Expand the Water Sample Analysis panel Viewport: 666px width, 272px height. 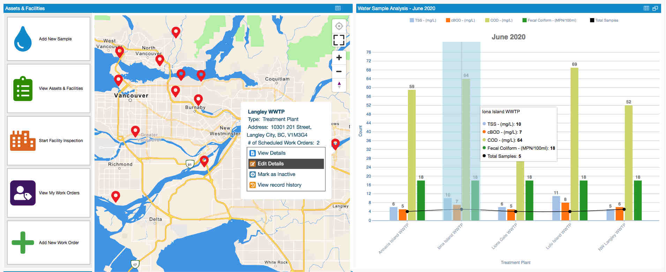coord(655,8)
